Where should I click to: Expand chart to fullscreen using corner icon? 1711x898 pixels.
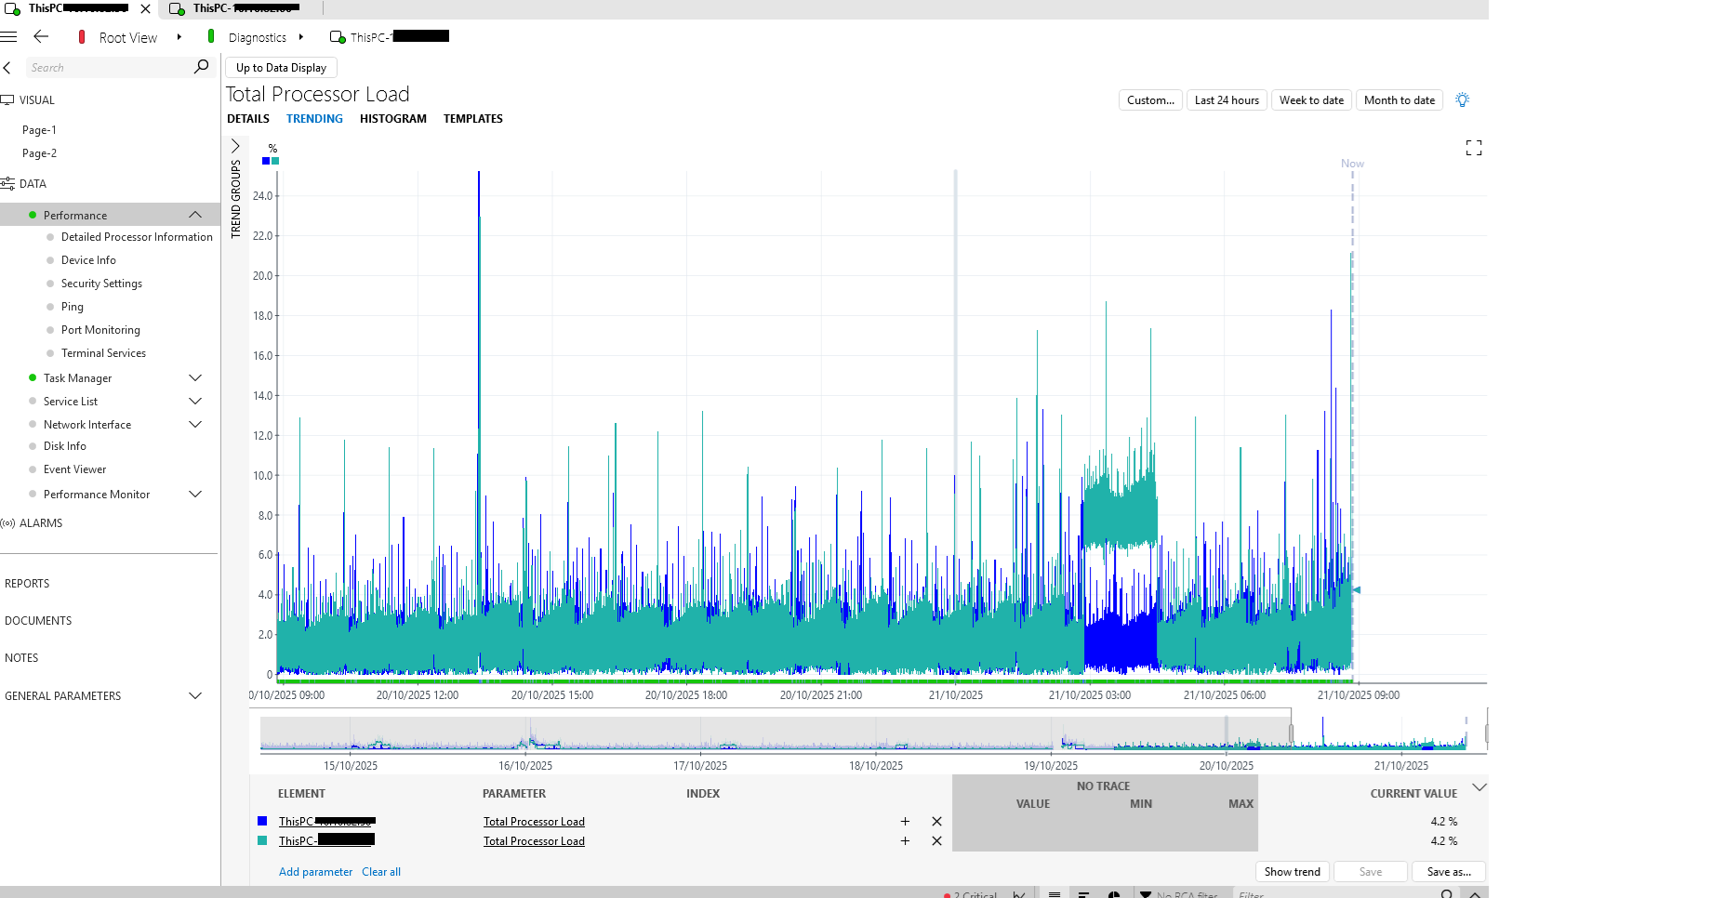coord(1474,148)
